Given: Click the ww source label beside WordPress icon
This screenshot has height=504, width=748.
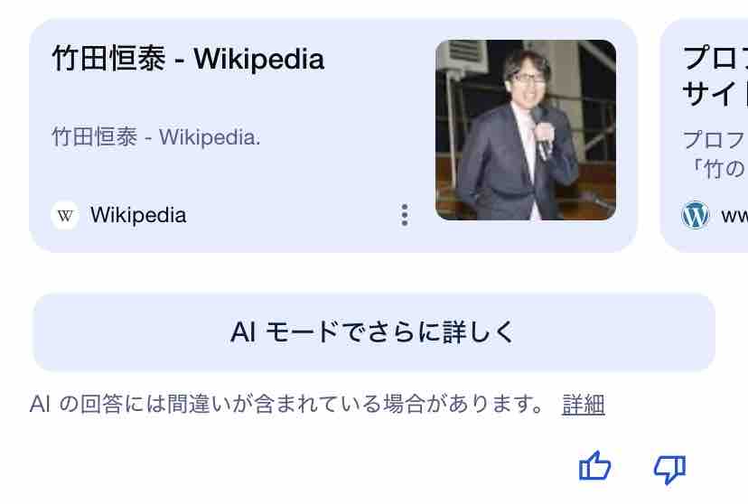Looking at the screenshot, I should click(734, 216).
